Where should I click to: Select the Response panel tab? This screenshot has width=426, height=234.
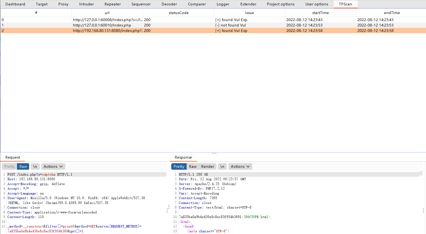(x=183, y=157)
